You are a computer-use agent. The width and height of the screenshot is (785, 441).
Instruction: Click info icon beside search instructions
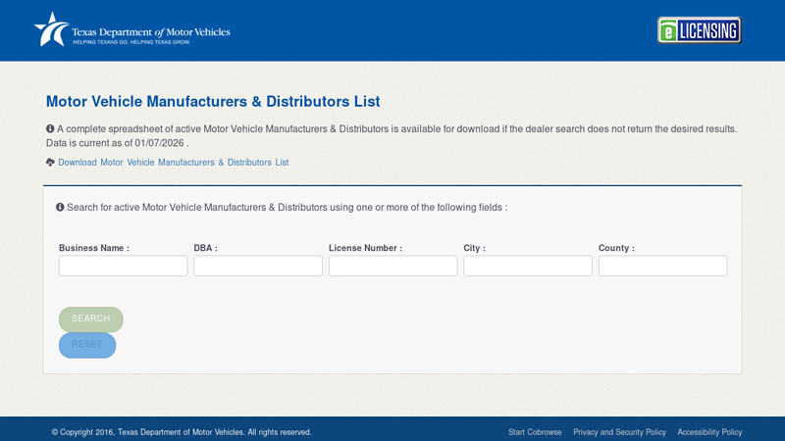(x=60, y=207)
